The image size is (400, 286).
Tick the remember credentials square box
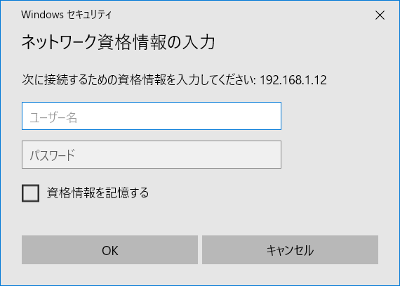point(30,193)
